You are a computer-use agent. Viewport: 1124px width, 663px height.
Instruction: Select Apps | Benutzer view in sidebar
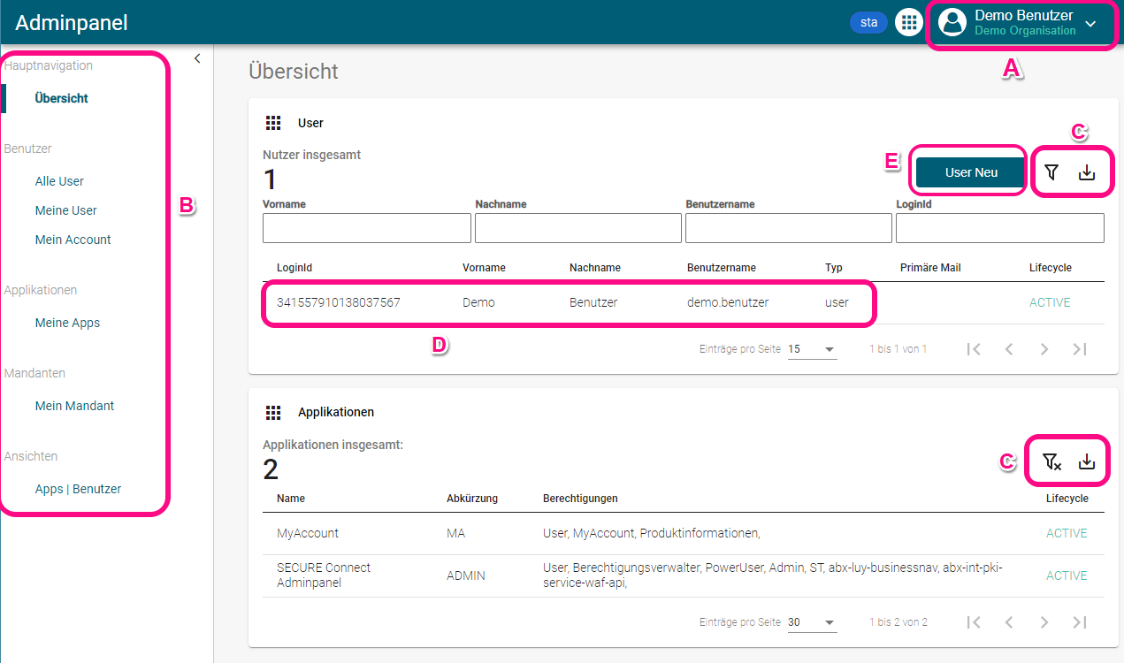(78, 489)
